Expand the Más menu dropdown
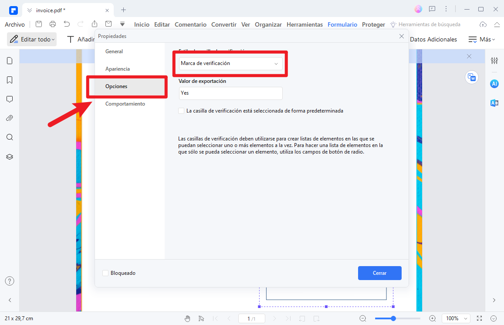 481,39
